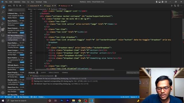Open the Edit menu

point(11,2)
